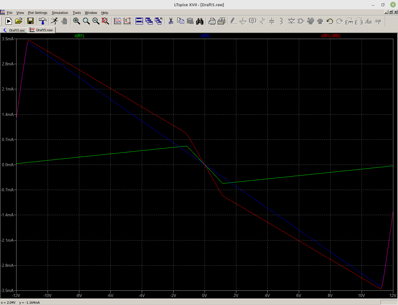This screenshot has width=398, height=305.
Task: Open the Window menu
Action: 91,13
